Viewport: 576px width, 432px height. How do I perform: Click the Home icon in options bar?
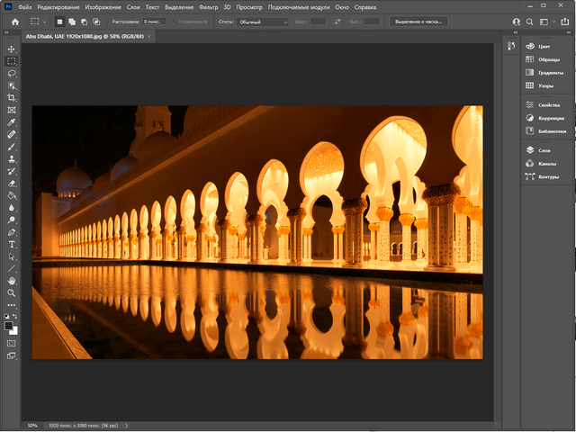14,22
